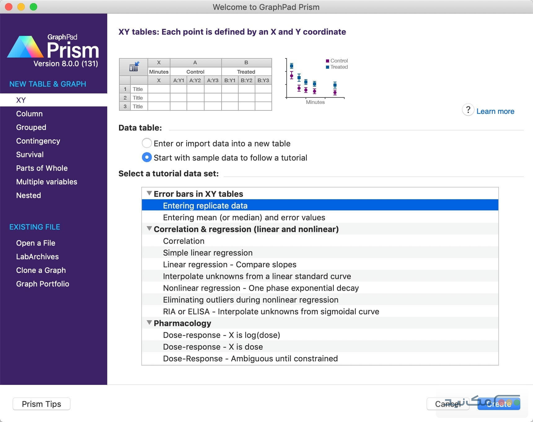Image resolution: width=533 pixels, height=422 pixels.
Task: Select the Simple linear regression tutorial
Action: pyautogui.click(x=208, y=253)
